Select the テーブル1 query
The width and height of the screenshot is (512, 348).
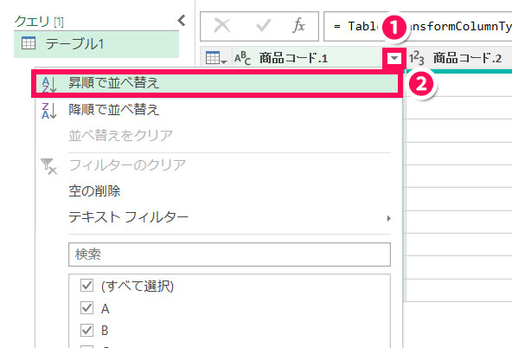click(x=96, y=44)
